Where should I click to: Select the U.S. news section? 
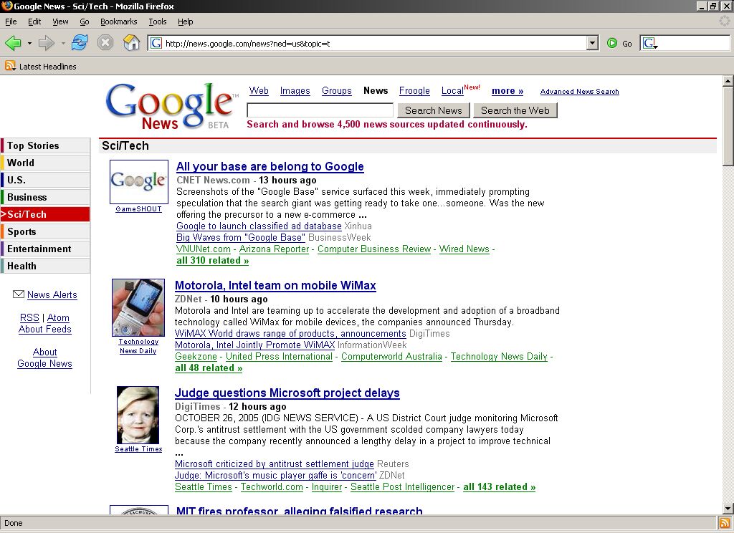coord(45,180)
